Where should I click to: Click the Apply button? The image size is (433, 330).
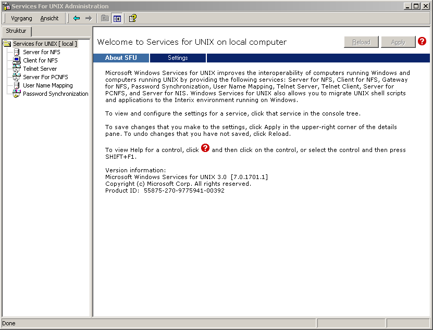point(398,42)
